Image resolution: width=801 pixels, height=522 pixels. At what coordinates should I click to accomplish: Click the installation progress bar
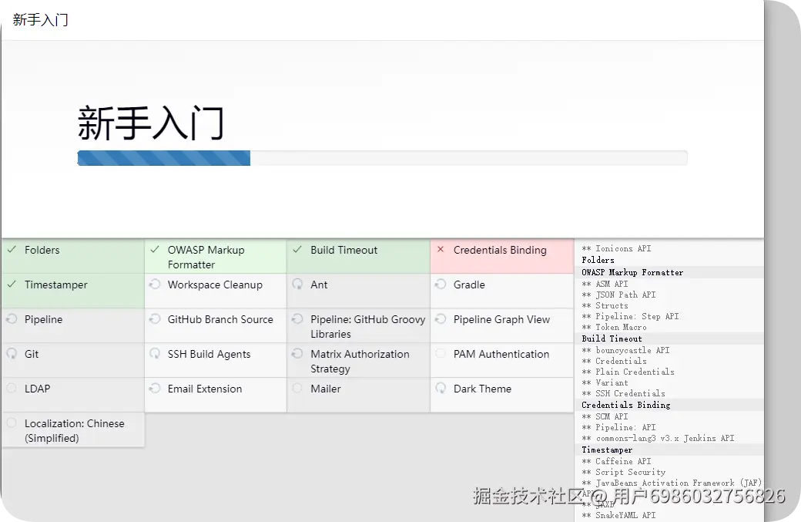click(x=382, y=158)
